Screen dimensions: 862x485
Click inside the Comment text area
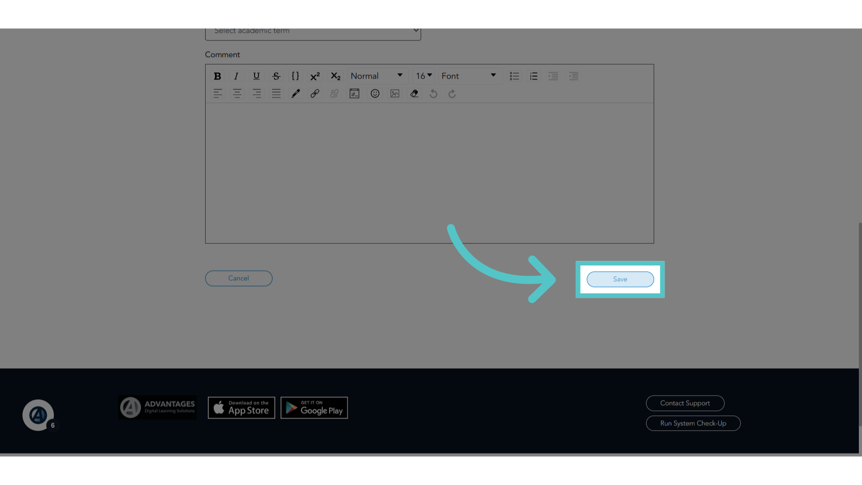[429, 173]
